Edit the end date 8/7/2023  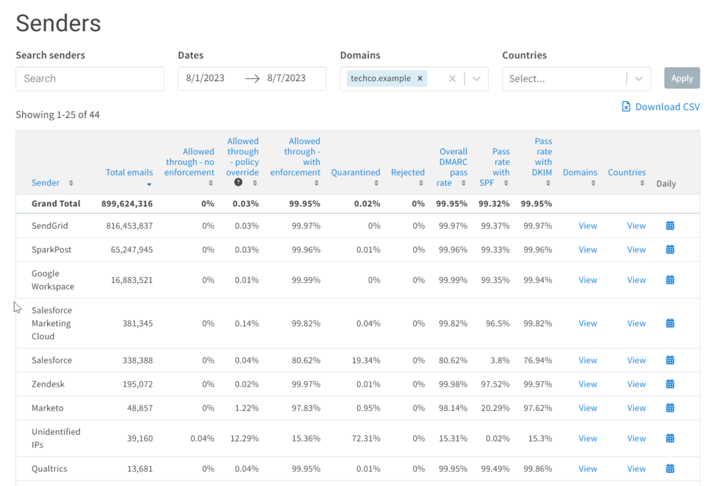click(x=286, y=78)
